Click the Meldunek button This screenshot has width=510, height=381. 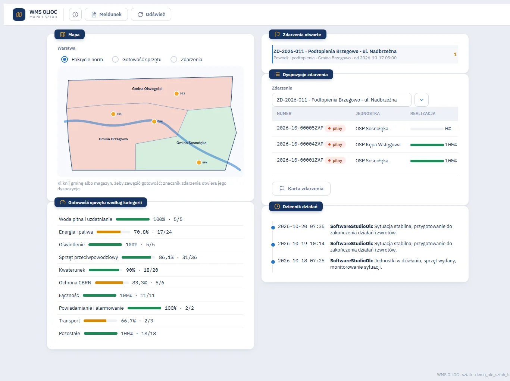pos(106,15)
